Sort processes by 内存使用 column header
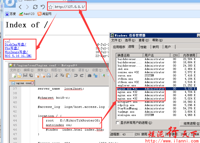This screenshot has width=200, height=143. coord(189,55)
